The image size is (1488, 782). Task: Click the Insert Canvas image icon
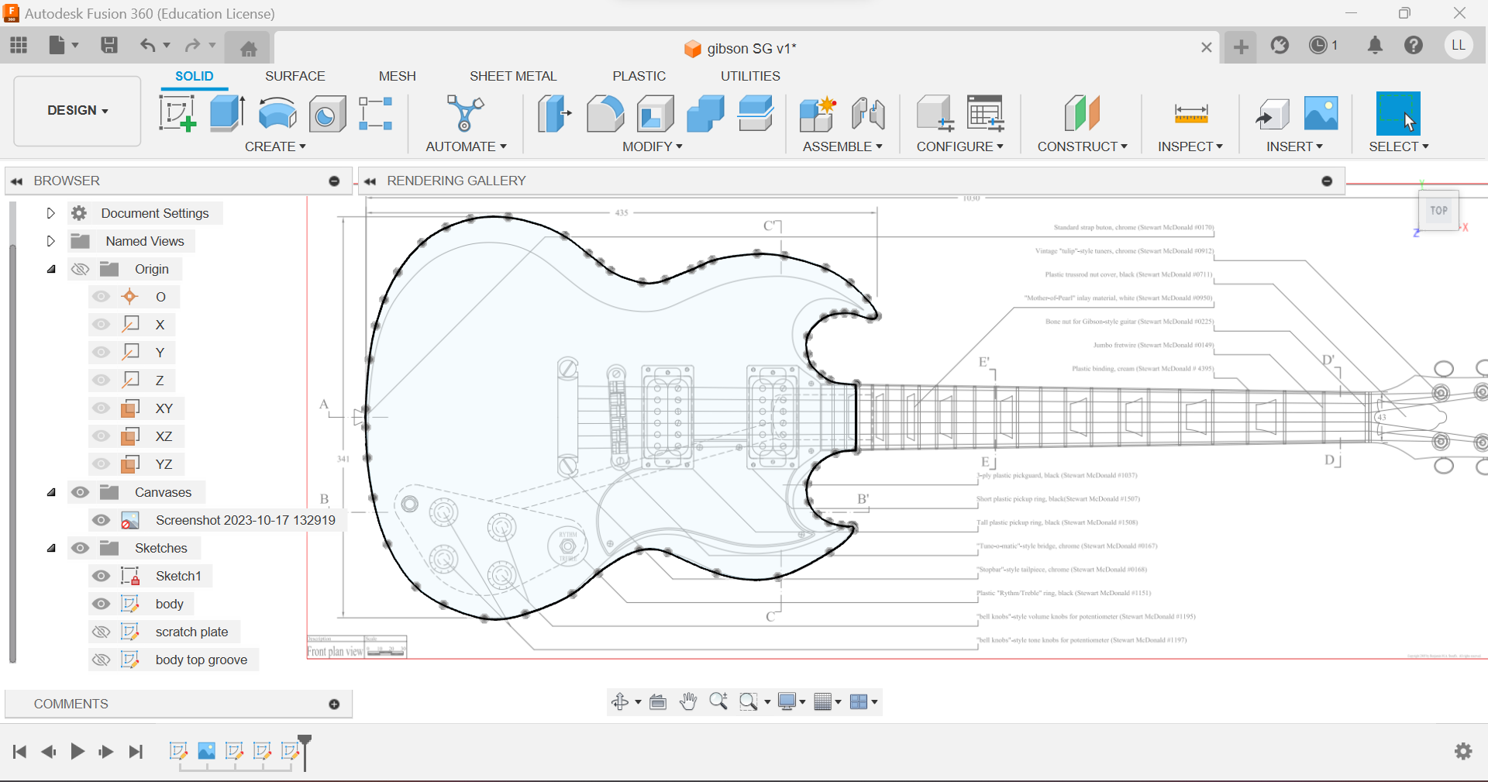(1321, 113)
